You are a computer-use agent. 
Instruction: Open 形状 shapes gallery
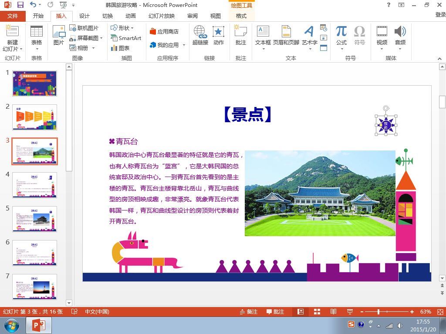tap(122, 28)
